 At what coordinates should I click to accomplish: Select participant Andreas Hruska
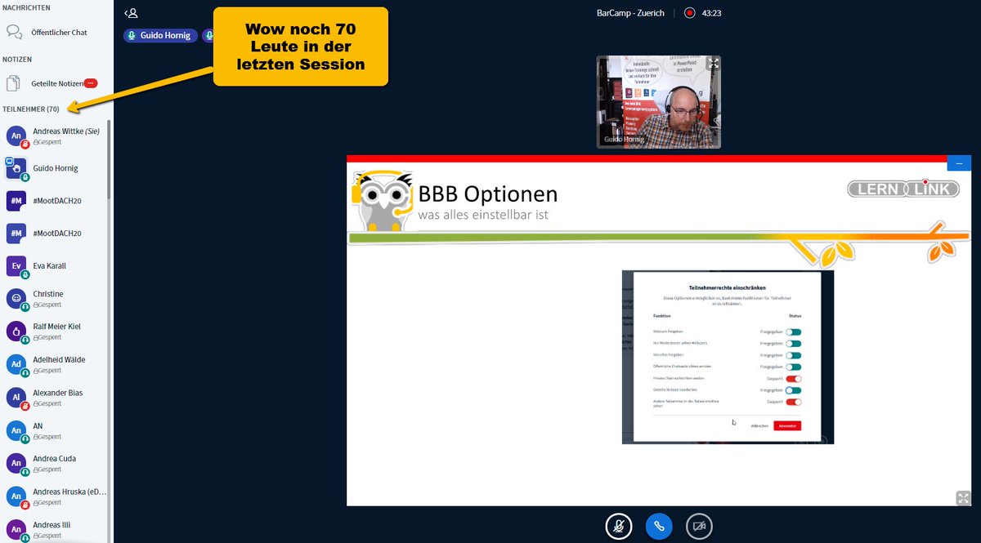56,496
